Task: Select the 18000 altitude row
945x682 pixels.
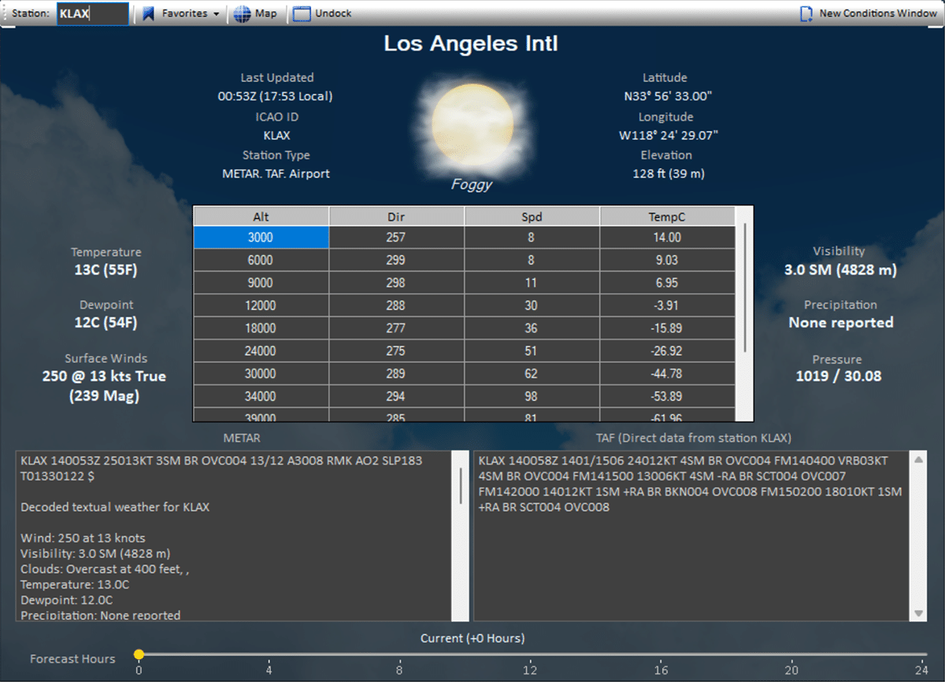Action: 261,328
